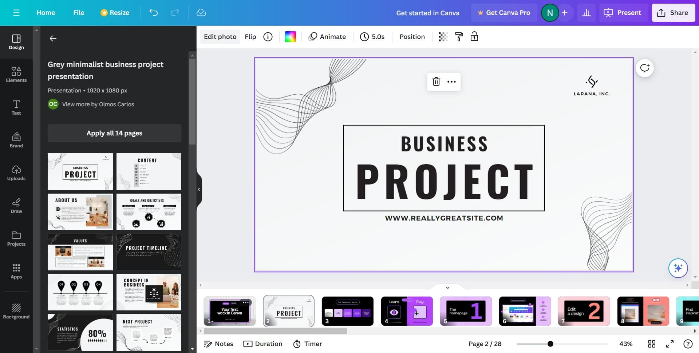Collapse the side panel with arrow handle

click(x=199, y=189)
